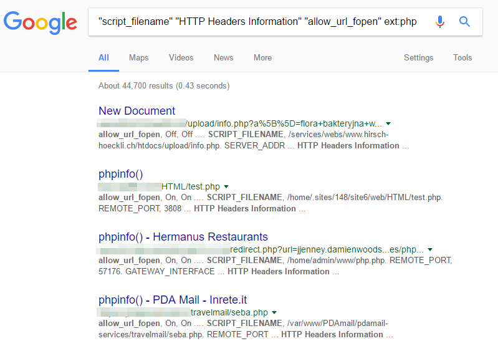The image size is (498, 351).
Task: Switch to the News tab
Action: click(224, 57)
